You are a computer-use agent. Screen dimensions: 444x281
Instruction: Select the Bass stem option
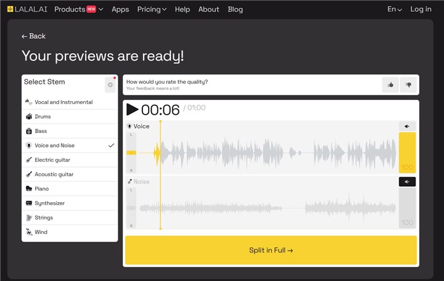(x=70, y=131)
